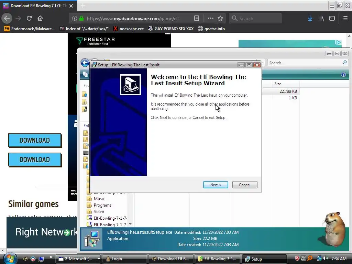Image resolution: width=352 pixels, height=264 pixels.
Task: Click Show Desktop quick launch icon
Action: point(41,259)
